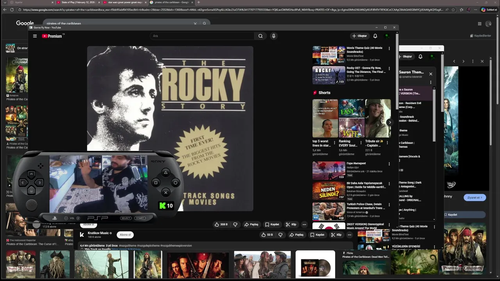Play the 'Tribute sir Captain' short
The height and width of the screenshot is (281, 500).
coord(378,118)
